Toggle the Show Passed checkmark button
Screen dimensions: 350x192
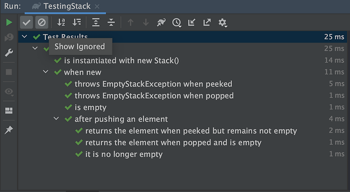[x=27, y=22]
